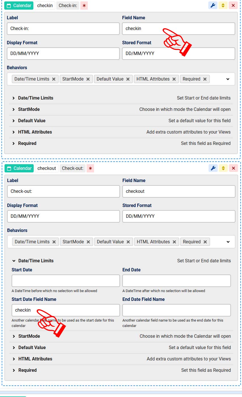Click Start Date Field Name input
242x397 pixels.
[x=66, y=310]
